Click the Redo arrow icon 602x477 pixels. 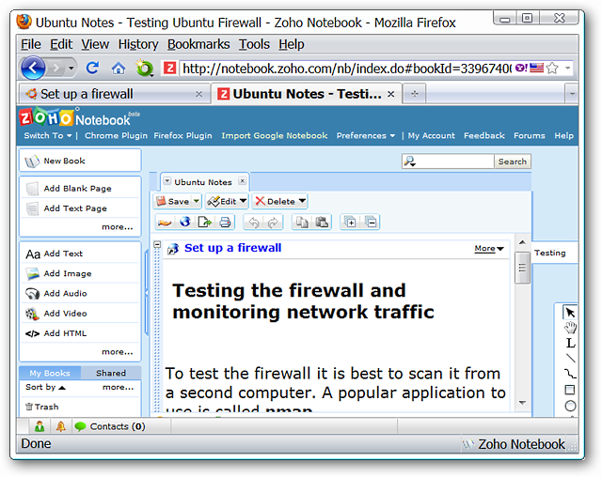click(273, 223)
